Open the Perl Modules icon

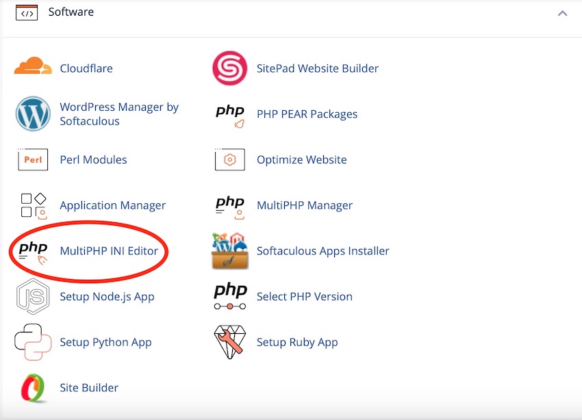(33, 159)
